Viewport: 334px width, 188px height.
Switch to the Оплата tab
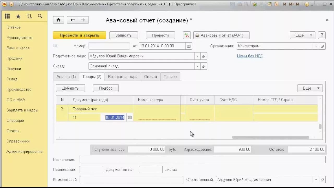[x=151, y=77]
